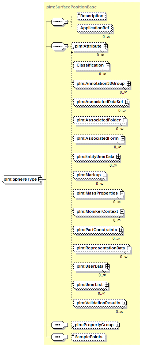Expand plm:EntityUserData plus icon

point(118,156)
